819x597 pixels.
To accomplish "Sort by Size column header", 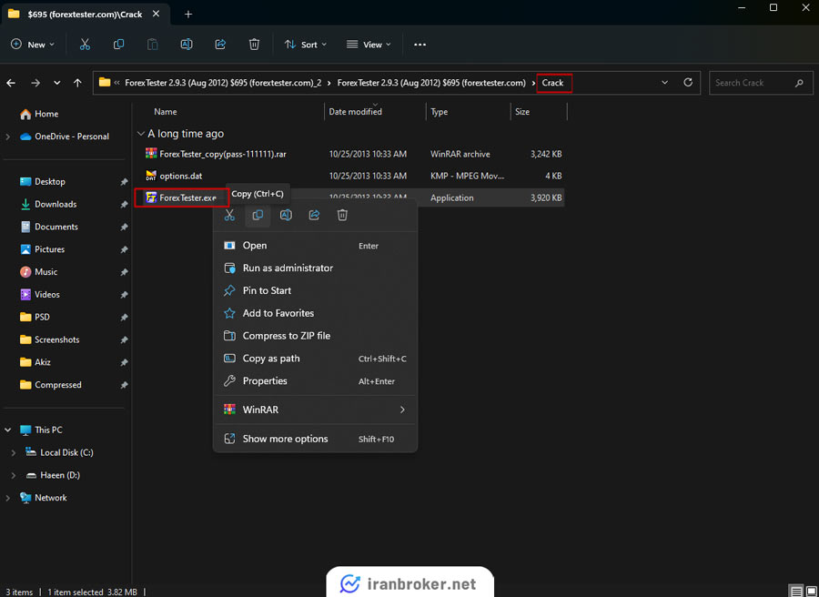I will point(522,112).
